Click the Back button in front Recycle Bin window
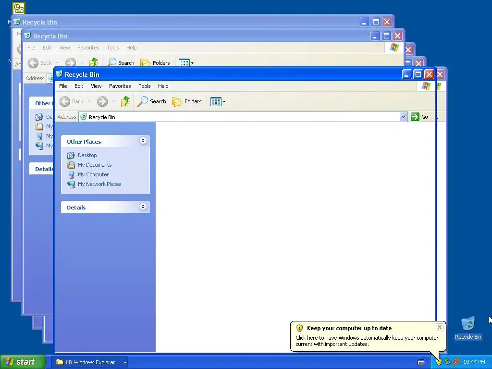This screenshot has width=492, height=369. tap(72, 101)
